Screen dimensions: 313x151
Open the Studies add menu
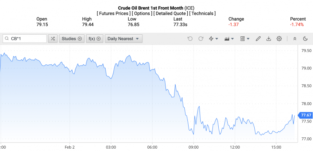click(72, 39)
